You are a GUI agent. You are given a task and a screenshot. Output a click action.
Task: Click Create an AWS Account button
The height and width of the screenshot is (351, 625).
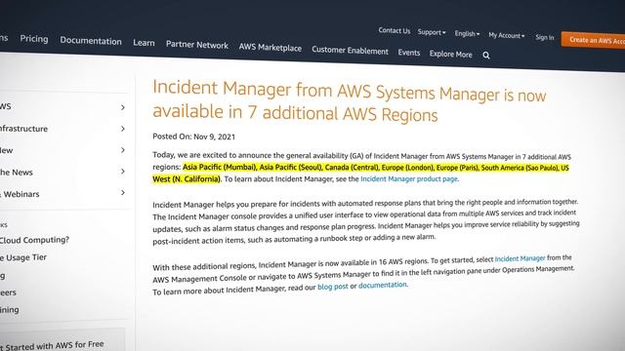[x=593, y=40]
